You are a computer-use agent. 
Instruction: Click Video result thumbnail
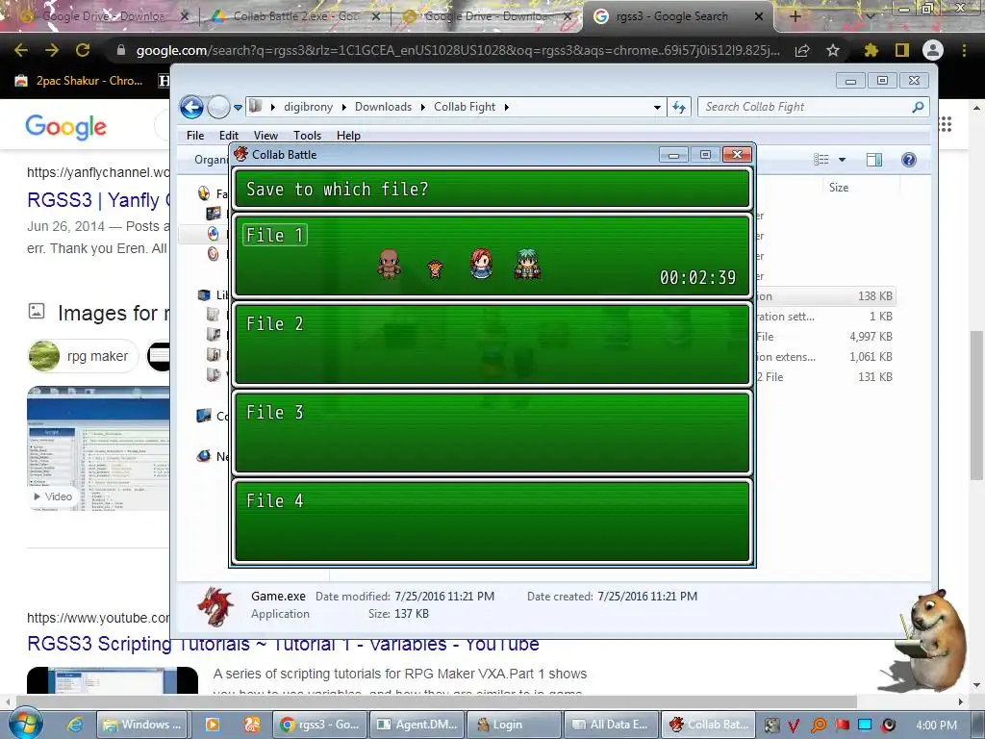tap(98, 448)
